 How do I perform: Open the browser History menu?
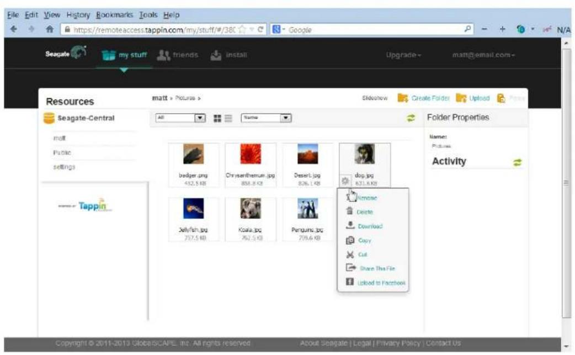point(78,15)
